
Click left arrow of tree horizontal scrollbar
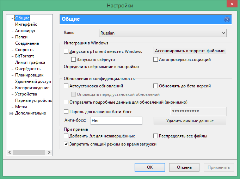tap(10, 152)
